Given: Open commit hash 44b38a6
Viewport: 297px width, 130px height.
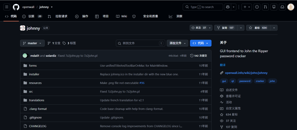Looking at the screenshot, I should click(173, 56).
